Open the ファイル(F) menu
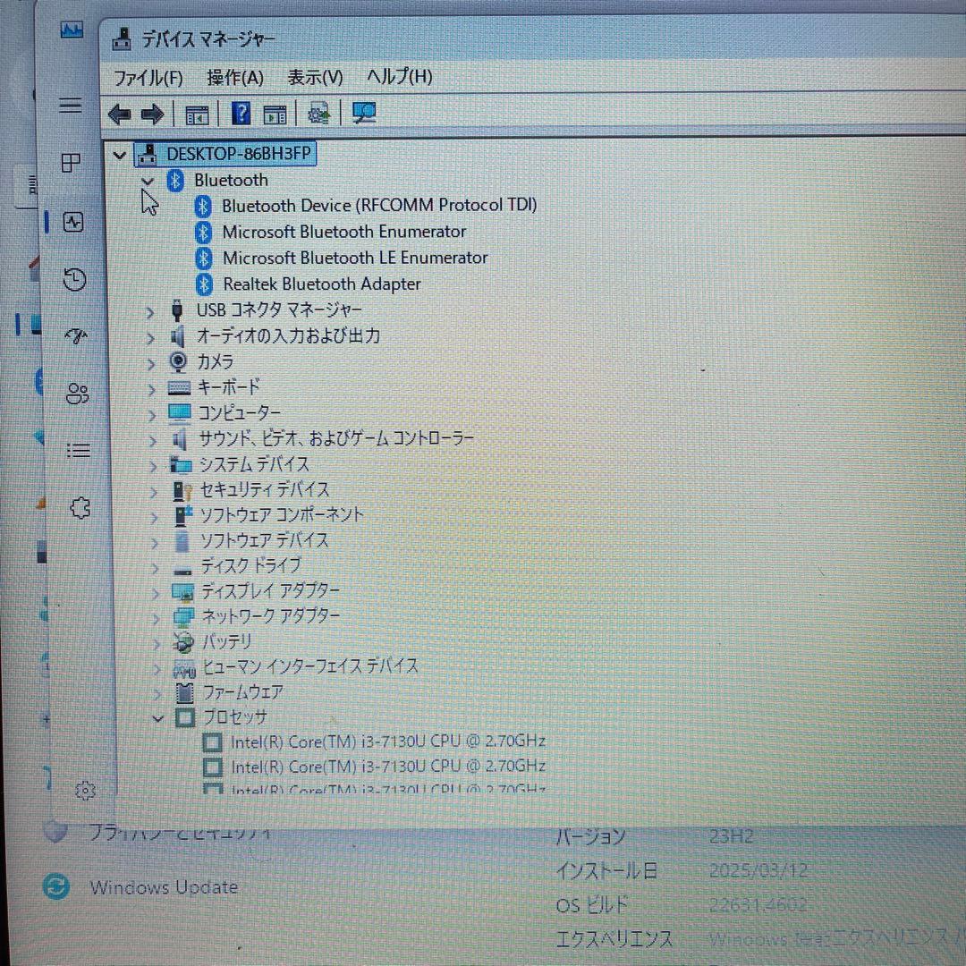 [148, 78]
